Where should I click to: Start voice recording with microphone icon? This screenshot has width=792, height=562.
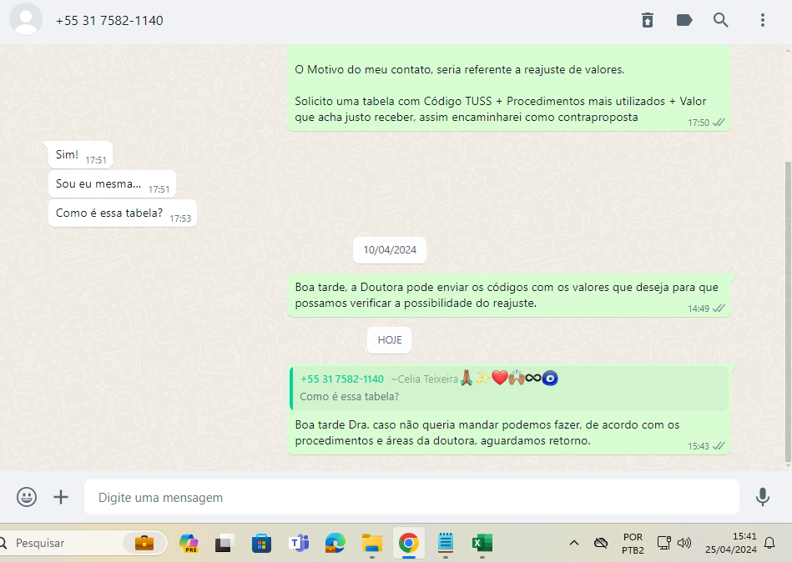762,497
